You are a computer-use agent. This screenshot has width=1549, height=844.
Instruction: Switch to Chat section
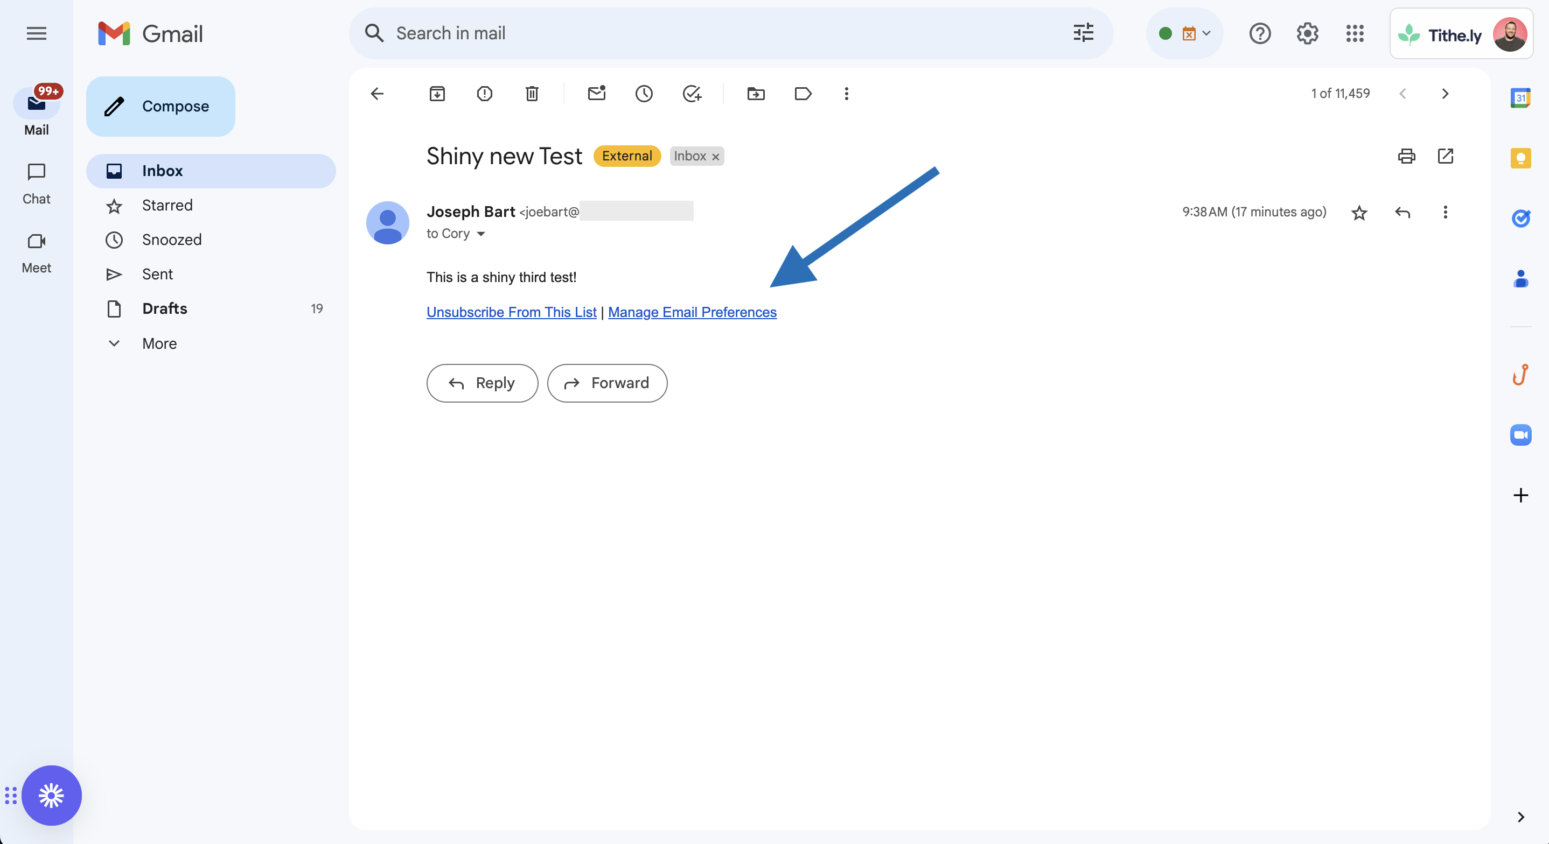37,185
